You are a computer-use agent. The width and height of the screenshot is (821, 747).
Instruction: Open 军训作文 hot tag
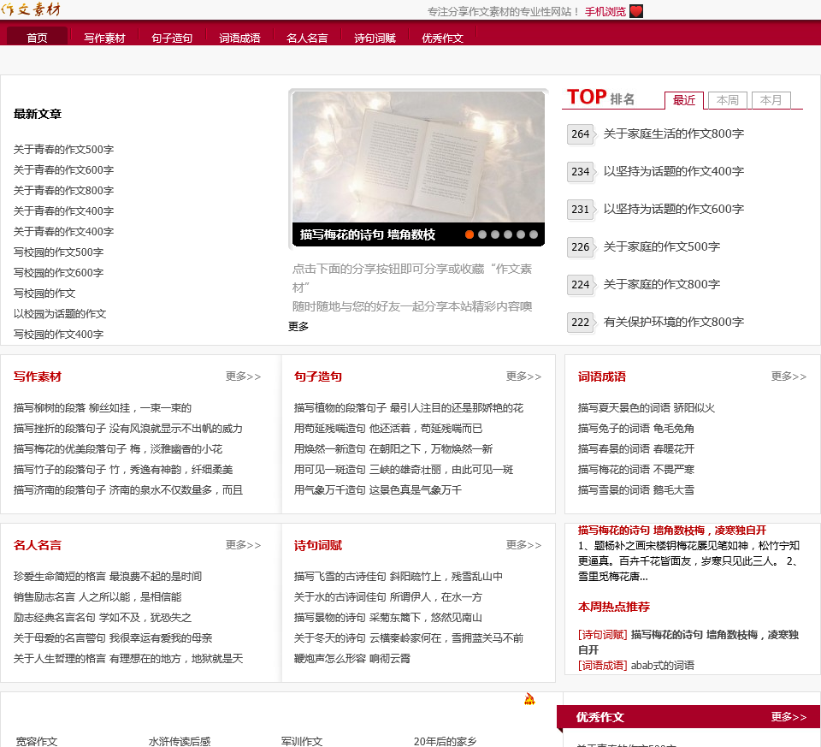tap(302, 741)
